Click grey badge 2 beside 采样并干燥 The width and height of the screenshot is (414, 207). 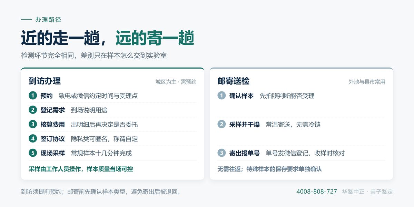click(221, 124)
